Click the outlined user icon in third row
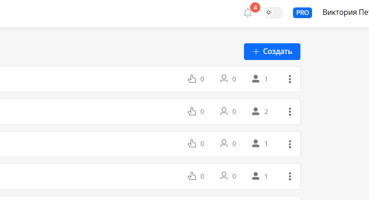 coord(224,144)
